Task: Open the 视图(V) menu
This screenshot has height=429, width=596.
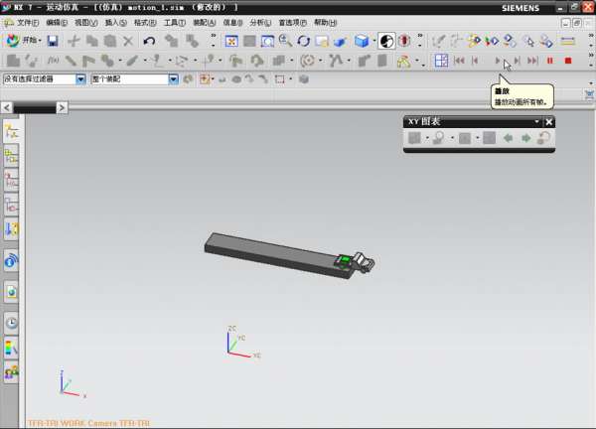Action: click(x=85, y=23)
